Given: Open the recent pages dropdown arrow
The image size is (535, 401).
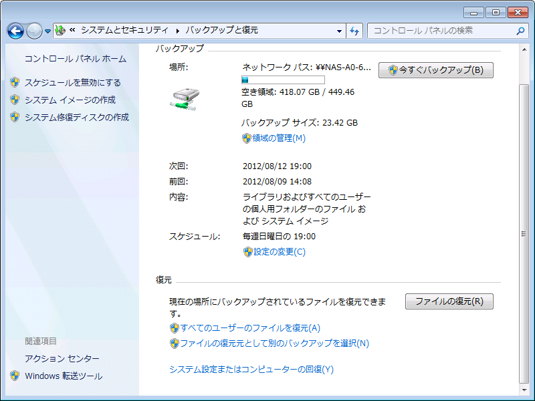Looking at the screenshot, I should [x=48, y=31].
